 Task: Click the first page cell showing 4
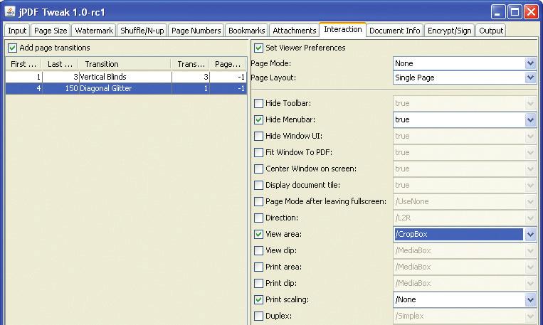point(24,88)
